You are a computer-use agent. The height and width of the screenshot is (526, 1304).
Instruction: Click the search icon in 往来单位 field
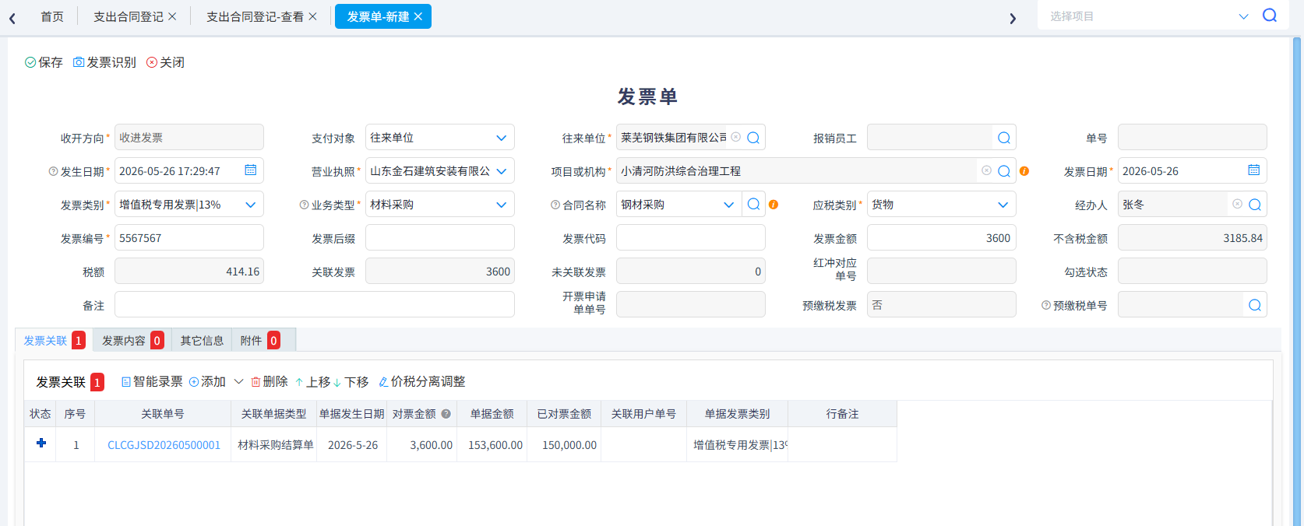[x=753, y=138]
